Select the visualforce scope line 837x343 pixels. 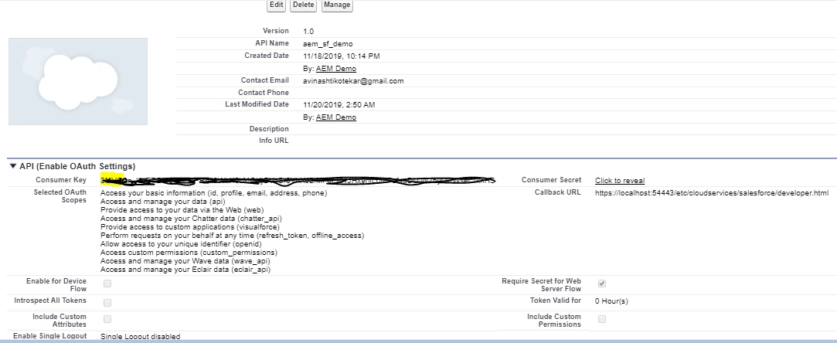click(x=190, y=227)
